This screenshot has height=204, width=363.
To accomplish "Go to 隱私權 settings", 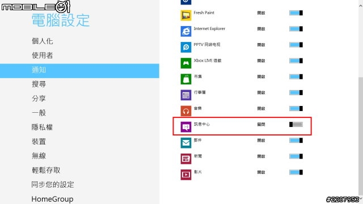I will tap(42, 127).
